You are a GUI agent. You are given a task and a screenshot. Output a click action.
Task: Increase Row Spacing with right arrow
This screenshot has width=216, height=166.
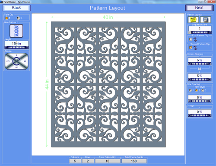210,101
